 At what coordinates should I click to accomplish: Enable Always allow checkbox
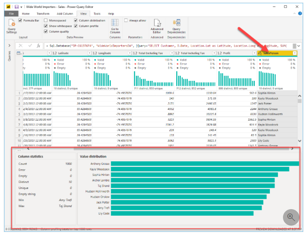126,20
